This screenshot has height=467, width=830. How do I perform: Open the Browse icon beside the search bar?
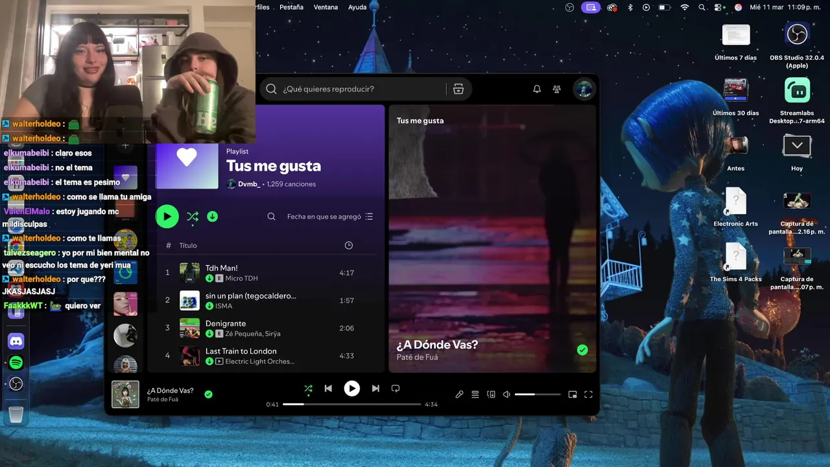pos(458,89)
